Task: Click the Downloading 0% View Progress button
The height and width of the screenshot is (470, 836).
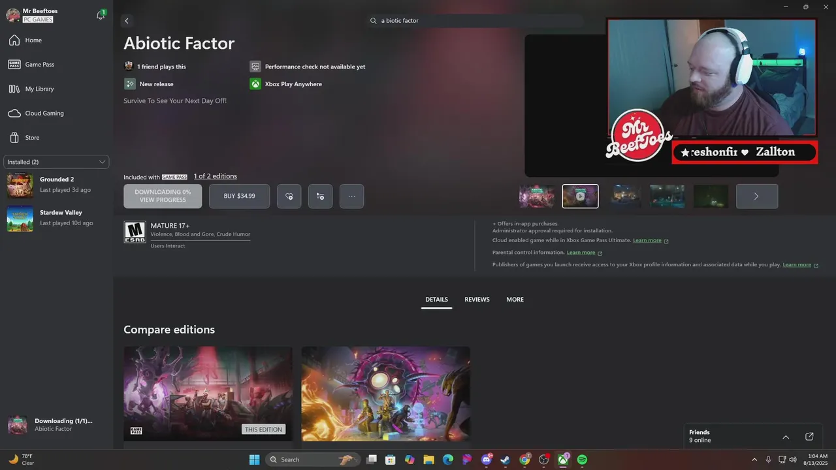Action: click(163, 196)
